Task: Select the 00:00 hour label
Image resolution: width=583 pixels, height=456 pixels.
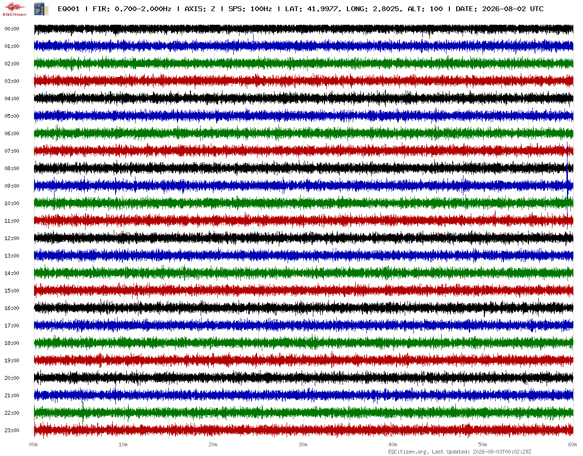Action: 12,29
